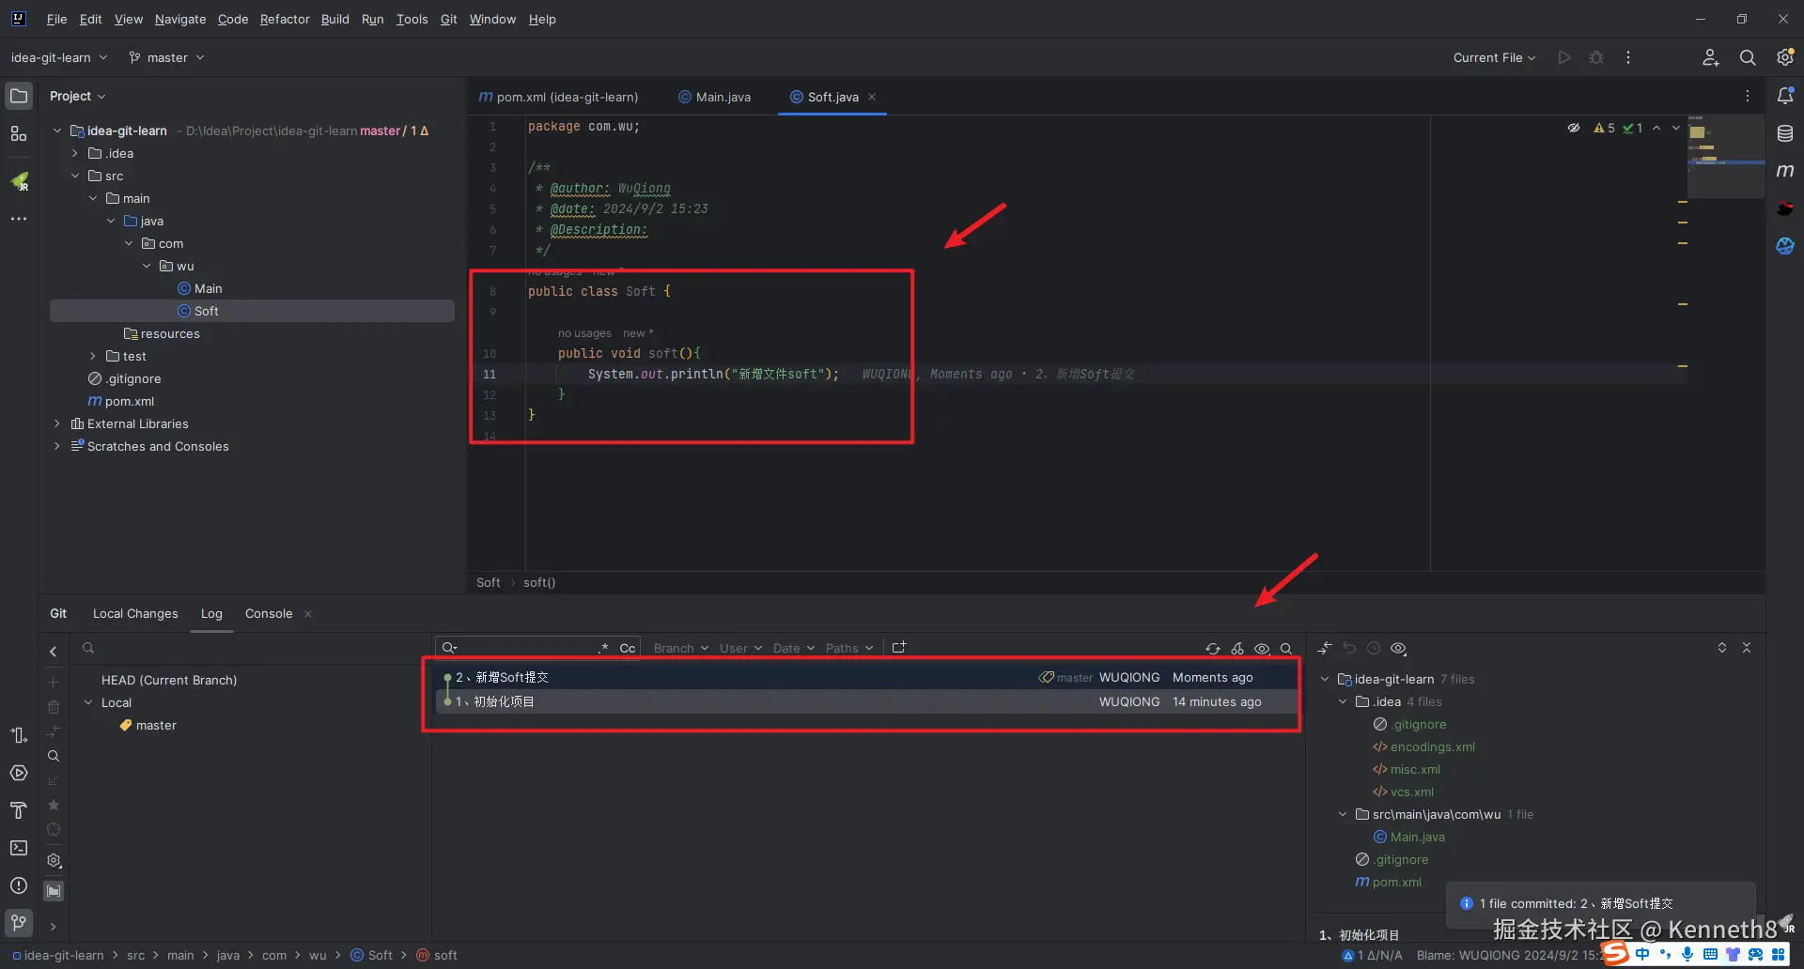
Task: Open the Database tool window icon
Action: pos(1785,134)
